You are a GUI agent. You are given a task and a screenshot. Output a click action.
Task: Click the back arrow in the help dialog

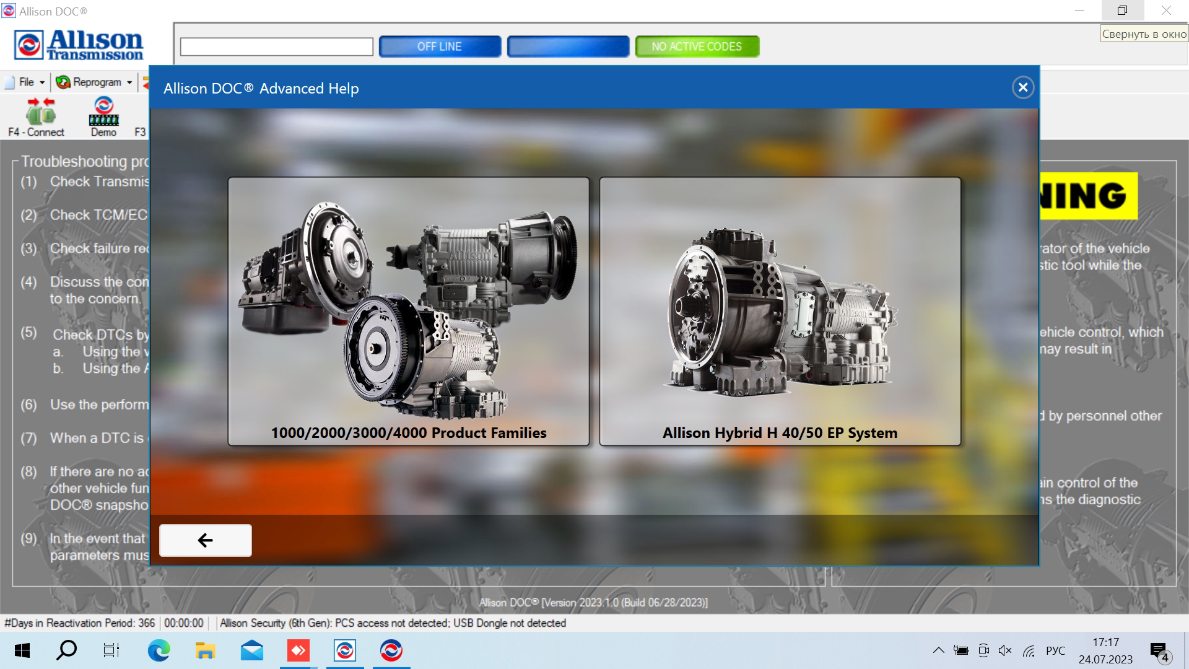[x=205, y=540]
